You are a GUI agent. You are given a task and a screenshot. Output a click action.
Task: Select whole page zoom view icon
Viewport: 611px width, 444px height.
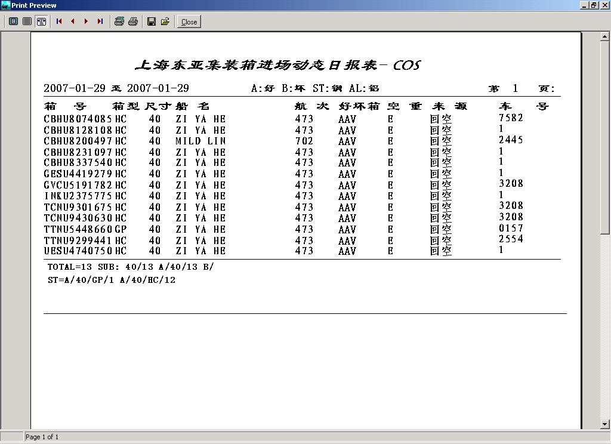[x=13, y=21]
